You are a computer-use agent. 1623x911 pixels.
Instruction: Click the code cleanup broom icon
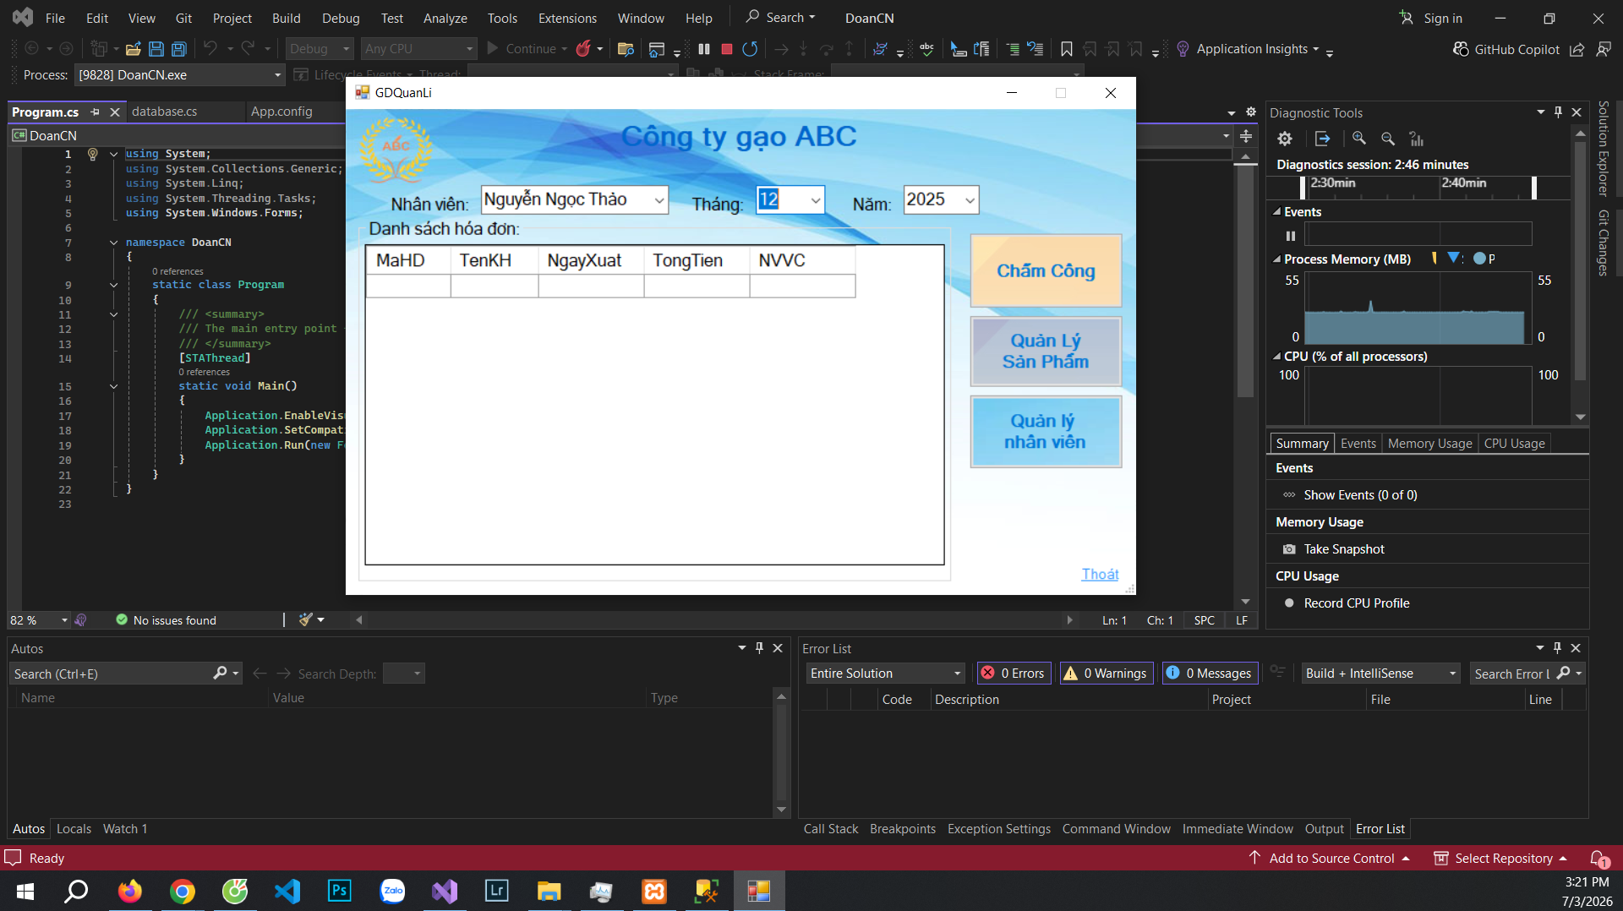click(x=306, y=619)
